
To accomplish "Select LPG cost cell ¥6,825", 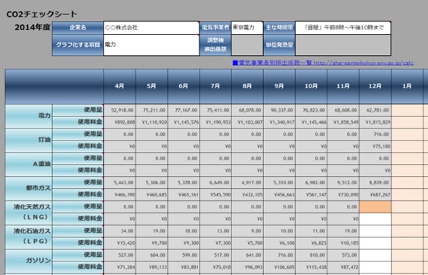I will click(312, 243).
